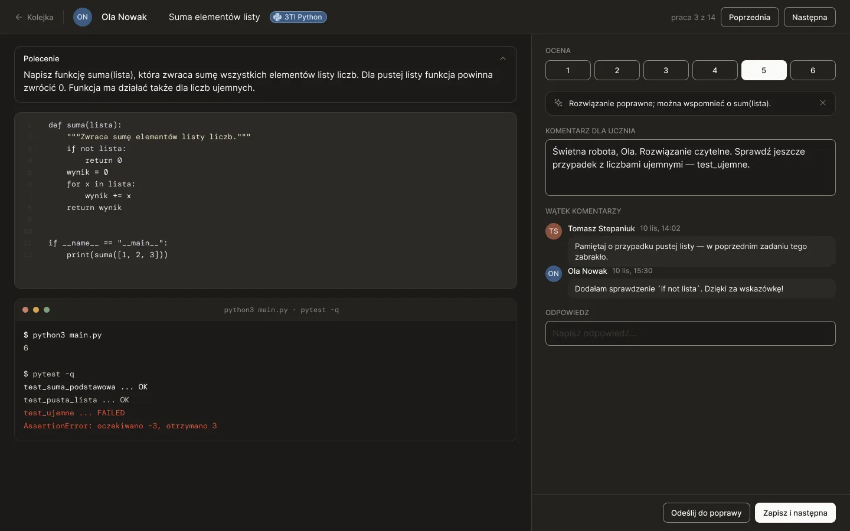
Task: Select grade 4
Action: [x=715, y=70]
